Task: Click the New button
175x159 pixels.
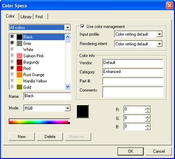Action: (x=22, y=137)
